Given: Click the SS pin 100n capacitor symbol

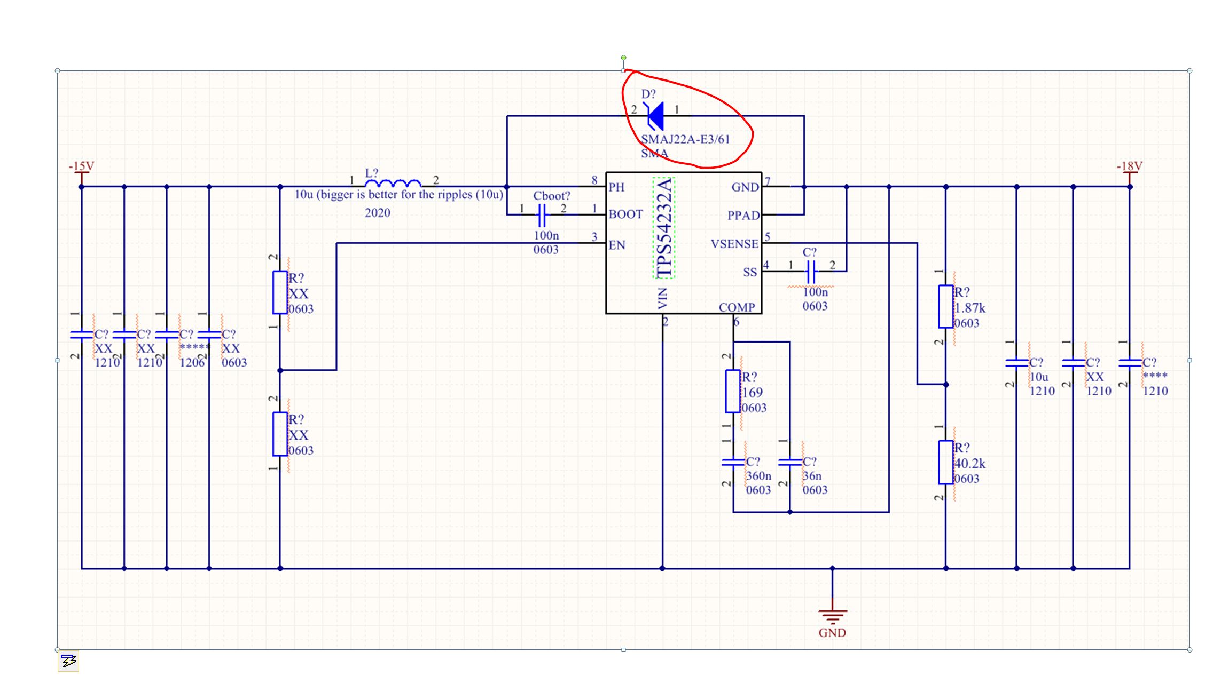Looking at the screenshot, I should 811,272.
